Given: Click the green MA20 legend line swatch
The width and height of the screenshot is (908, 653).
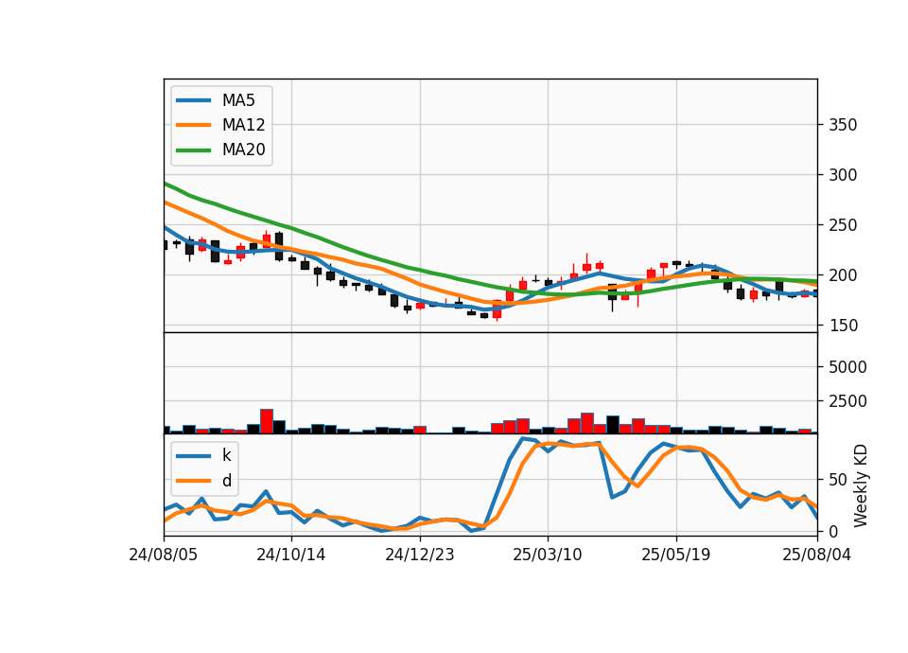Looking at the screenshot, I should pos(193,150).
